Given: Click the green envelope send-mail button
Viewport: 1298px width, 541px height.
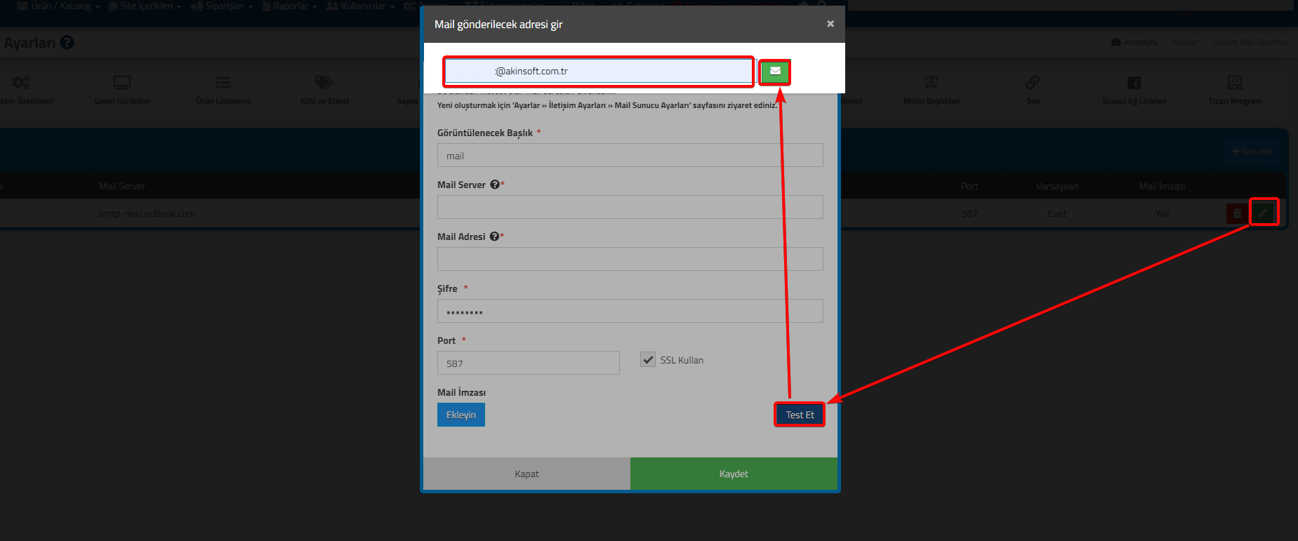Looking at the screenshot, I should pos(775,72).
